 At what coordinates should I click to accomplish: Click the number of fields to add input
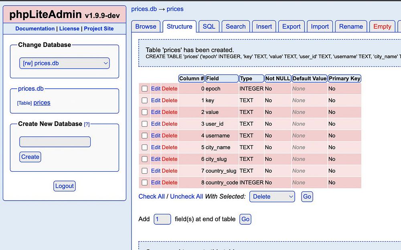[x=162, y=219]
